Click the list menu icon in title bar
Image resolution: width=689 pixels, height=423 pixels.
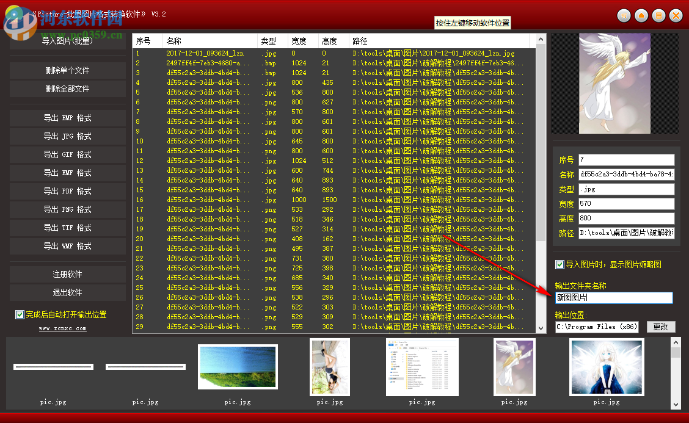pos(658,15)
